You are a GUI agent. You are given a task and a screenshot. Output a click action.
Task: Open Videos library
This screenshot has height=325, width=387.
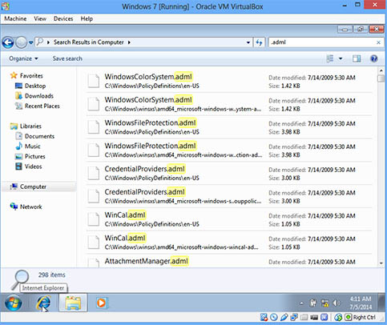tap(34, 167)
